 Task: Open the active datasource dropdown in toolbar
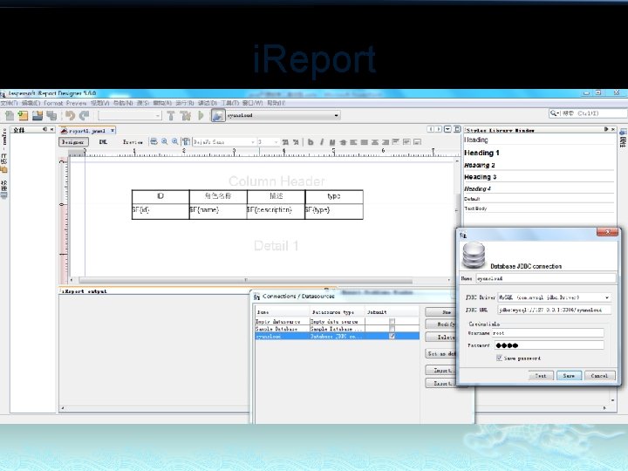tap(336, 115)
